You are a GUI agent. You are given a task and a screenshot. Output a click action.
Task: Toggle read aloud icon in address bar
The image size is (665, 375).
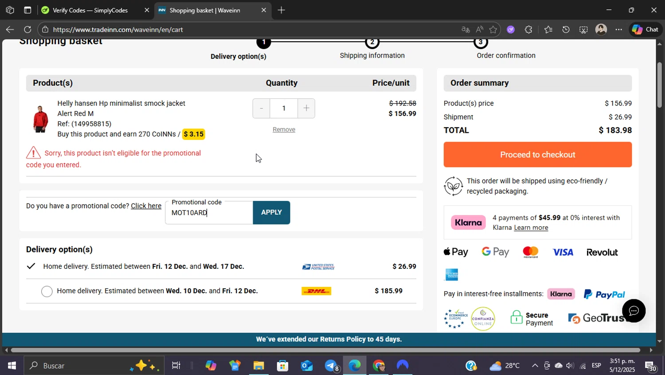479,30
